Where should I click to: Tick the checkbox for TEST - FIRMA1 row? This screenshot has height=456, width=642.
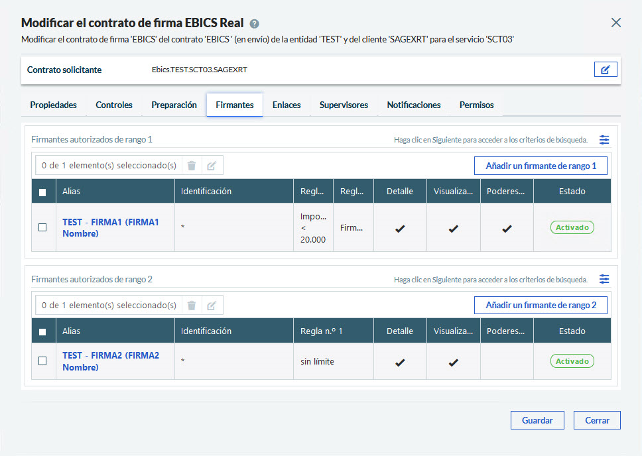(x=42, y=227)
